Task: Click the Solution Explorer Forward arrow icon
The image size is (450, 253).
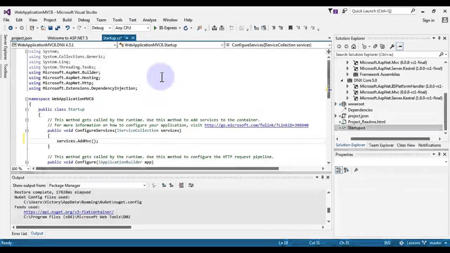Action: coord(346,46)
